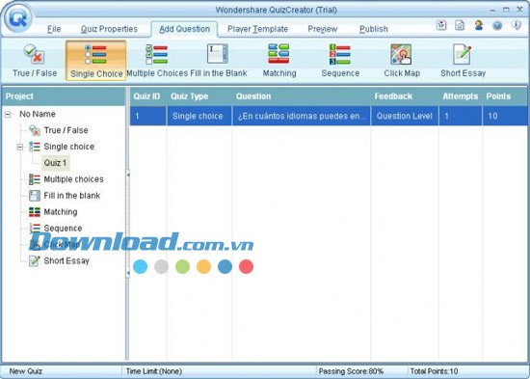Maximize the QuizCreator window
The image size is (530, 379).
click(506, 10)
